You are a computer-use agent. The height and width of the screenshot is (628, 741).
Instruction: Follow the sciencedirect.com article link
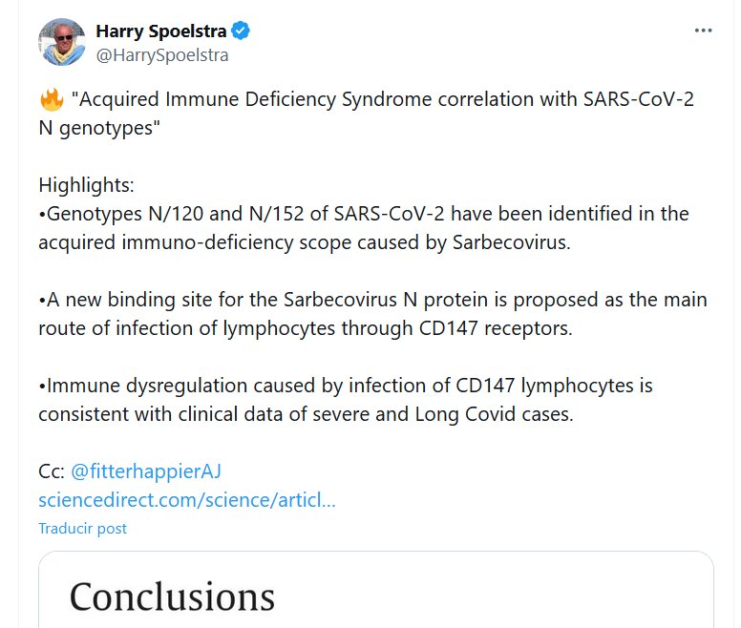click(x=186, y=499)
